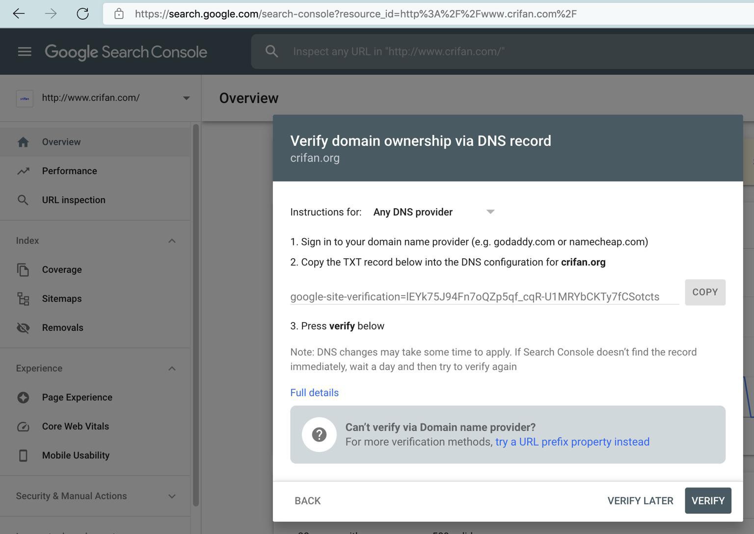The height and width of the screenshot is (534, 754).
Task: Click the VERIFY button
Action: [x=708, y=501]
